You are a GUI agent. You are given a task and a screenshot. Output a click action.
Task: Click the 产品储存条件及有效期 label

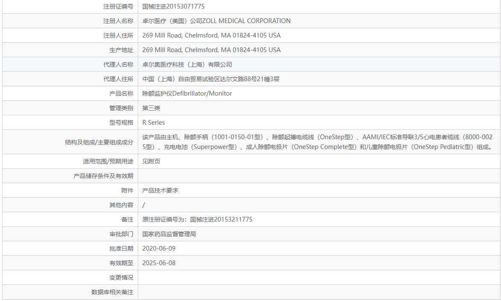(x=103, y=176)
